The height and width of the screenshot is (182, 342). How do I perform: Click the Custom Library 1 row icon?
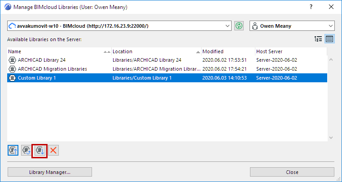[12, 78]
